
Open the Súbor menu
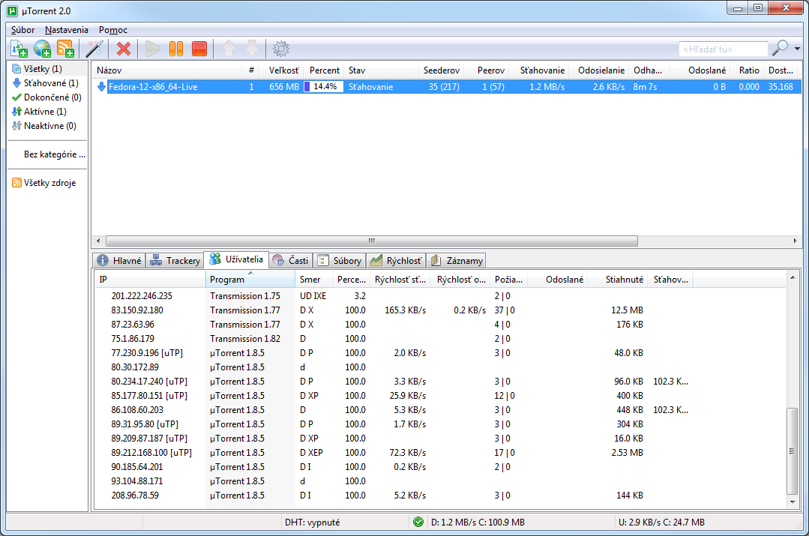point(22,30)
